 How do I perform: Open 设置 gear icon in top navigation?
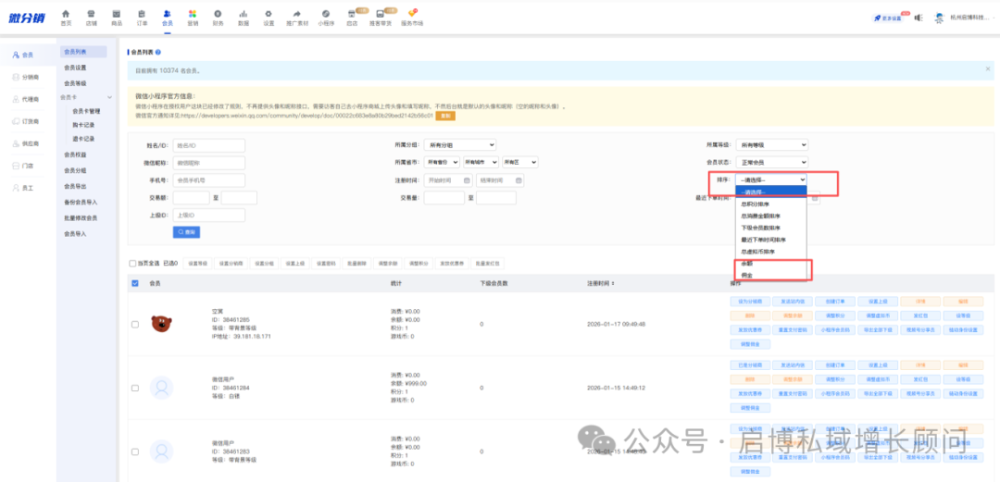269,14
